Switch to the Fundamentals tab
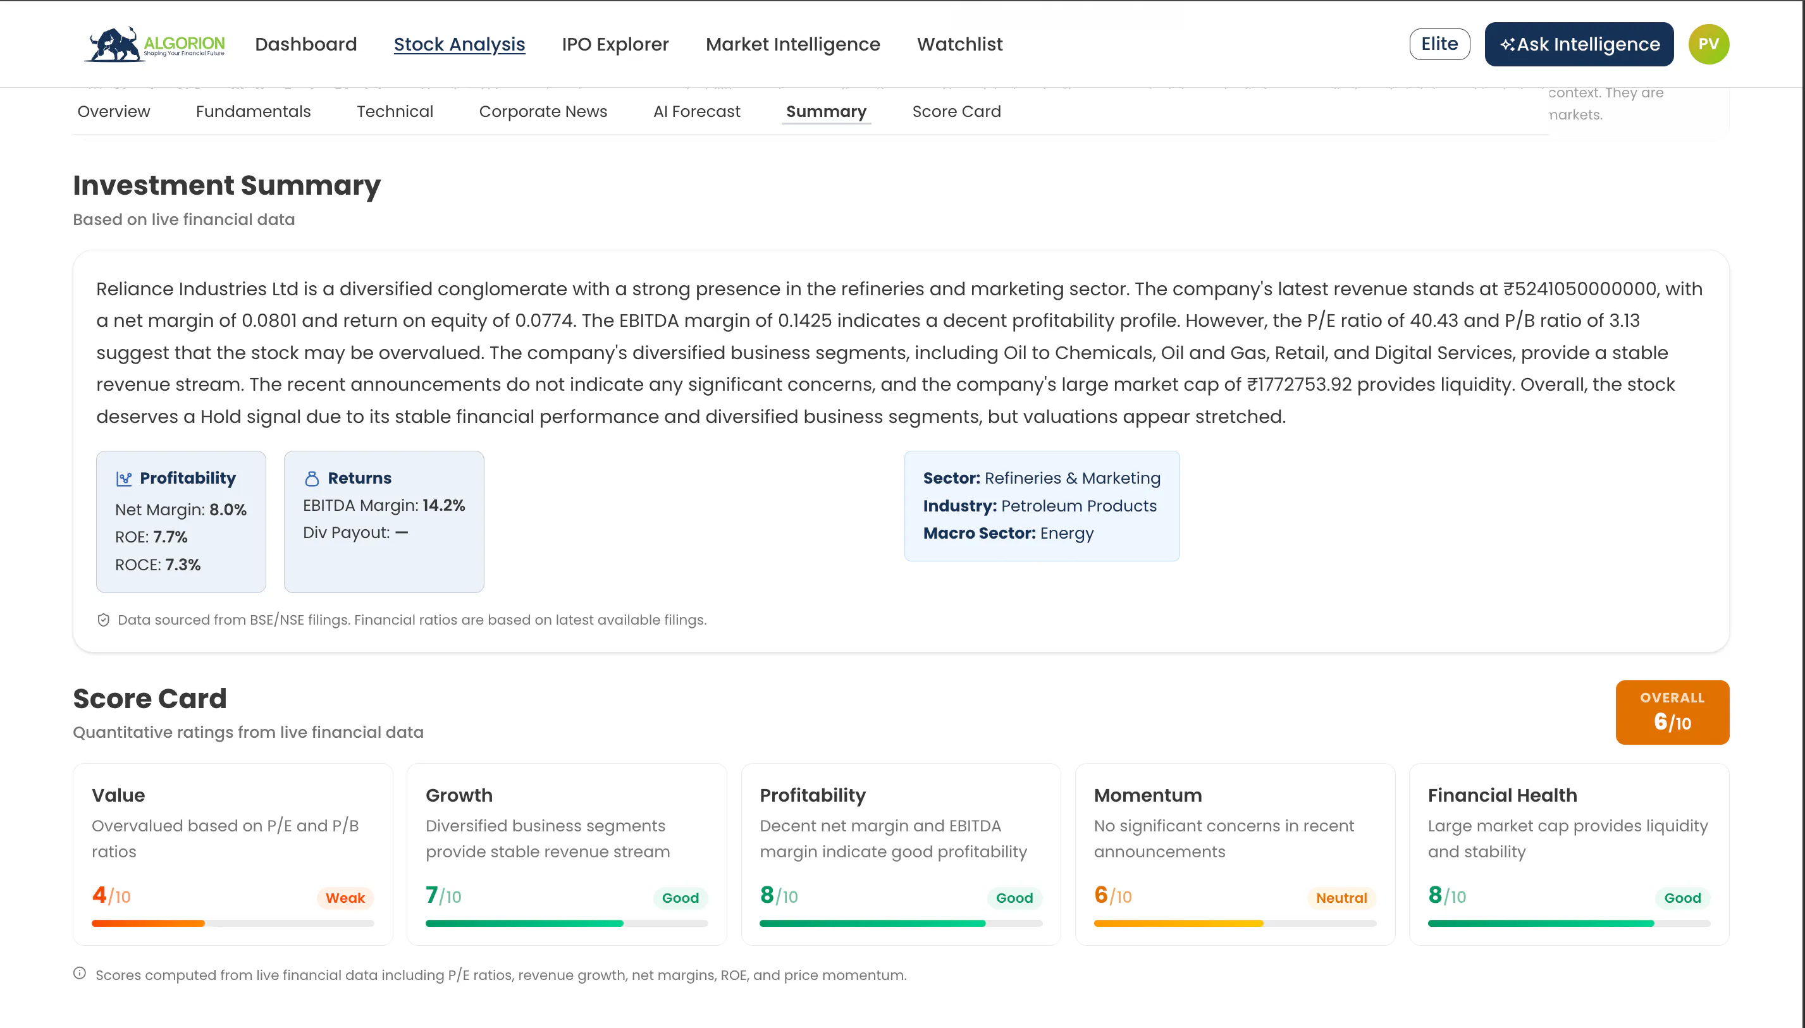 [253, 111]
